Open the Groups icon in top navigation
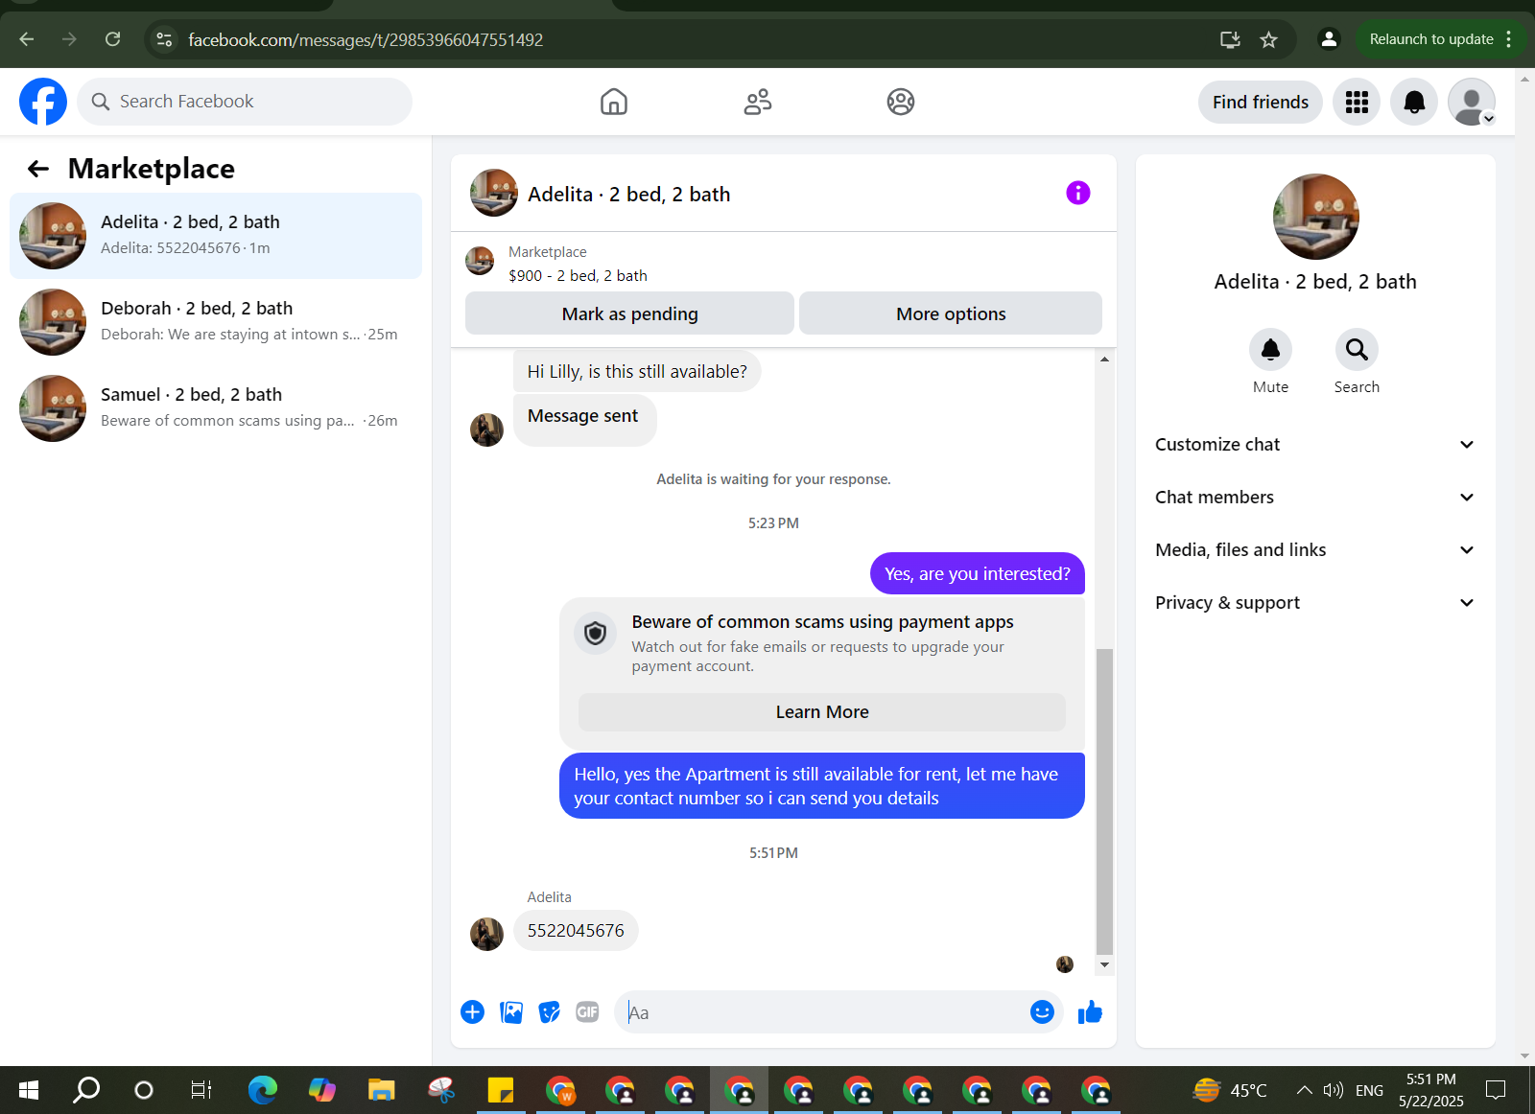Image resolution: width=1535 pixels, height=1114 pixels. [x=901, y=102]
